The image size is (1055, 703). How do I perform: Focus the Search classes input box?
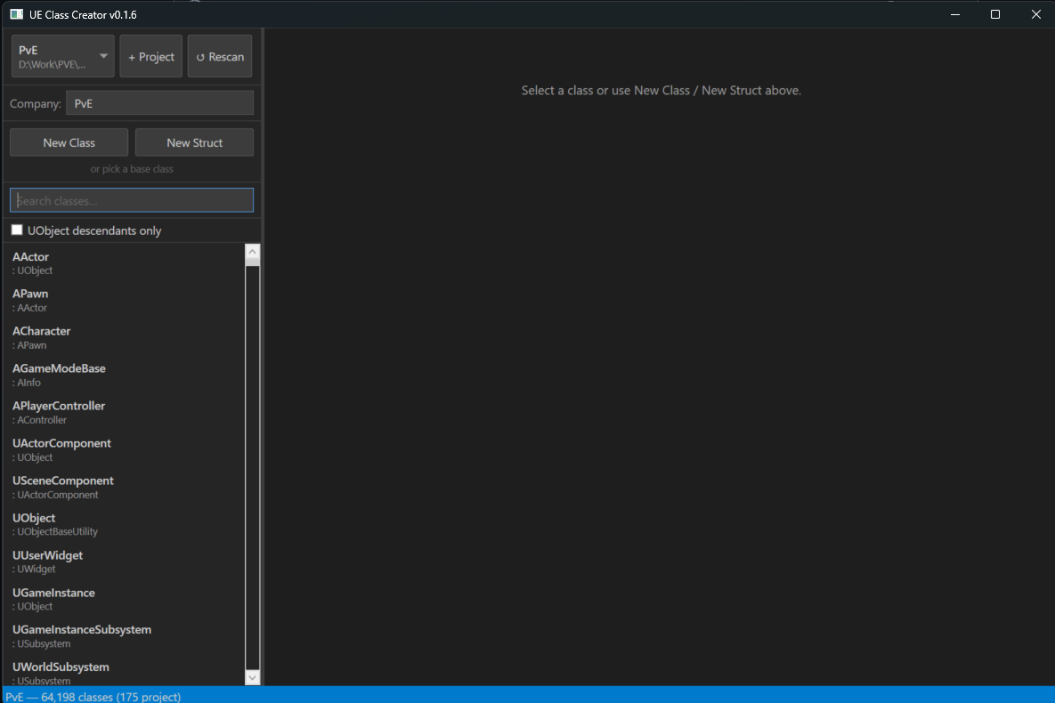coord(132,200)
